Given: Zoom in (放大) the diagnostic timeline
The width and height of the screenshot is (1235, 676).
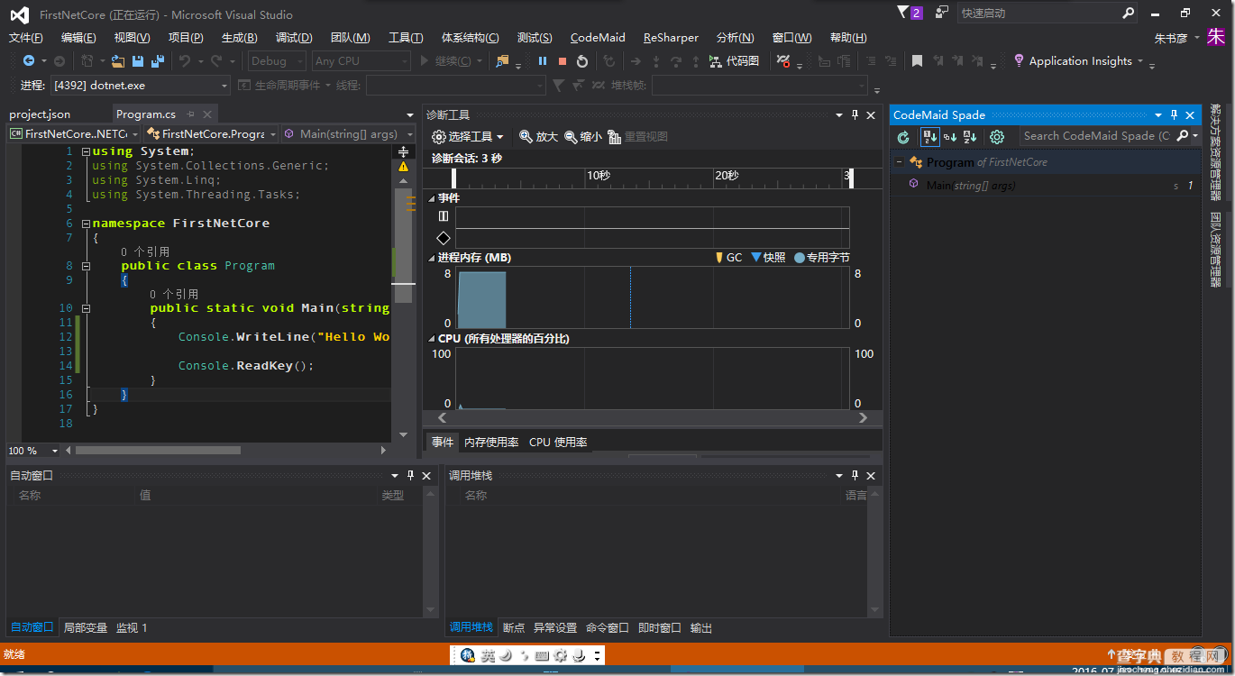Looking at the screenshot, I should (539, 137).
